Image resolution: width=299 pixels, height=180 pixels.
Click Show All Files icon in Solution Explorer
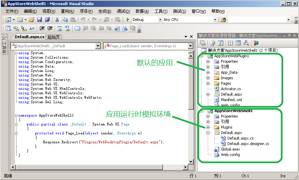[212, 43]
